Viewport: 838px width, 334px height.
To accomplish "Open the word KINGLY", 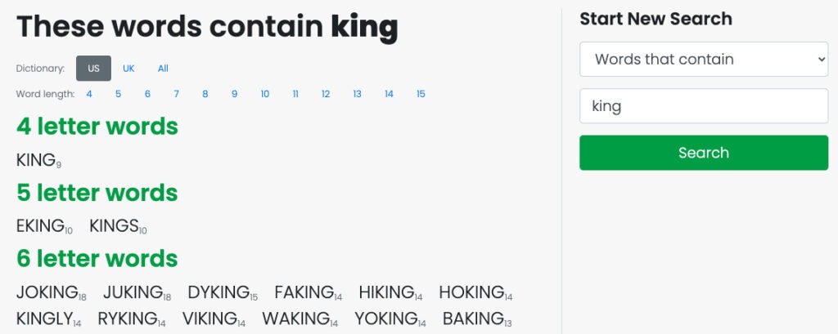I will (x=44, y=318).
